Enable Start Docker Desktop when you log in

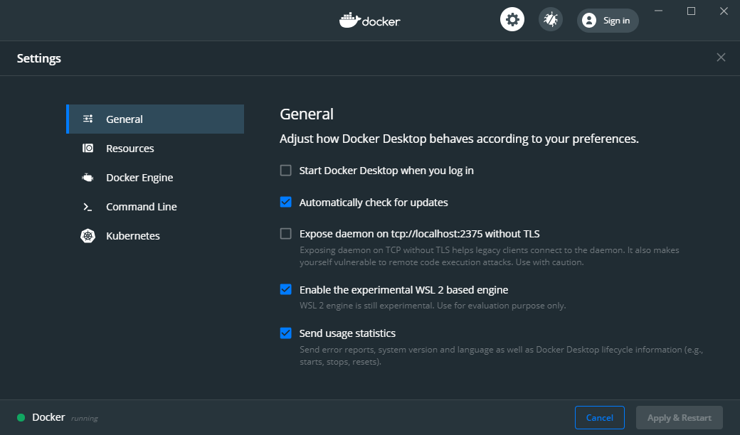point(285,170)
